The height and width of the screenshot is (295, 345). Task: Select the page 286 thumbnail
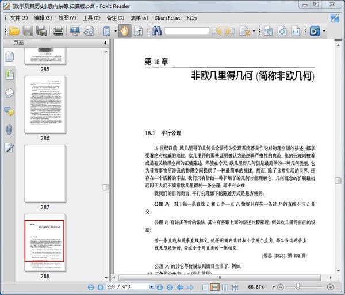click(x=45, y=105)
